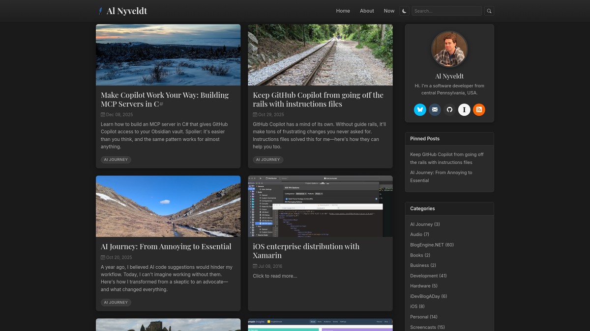Click the Oct 29, 2025 date
Screen dimensions: 590x331
click(271, 115)
